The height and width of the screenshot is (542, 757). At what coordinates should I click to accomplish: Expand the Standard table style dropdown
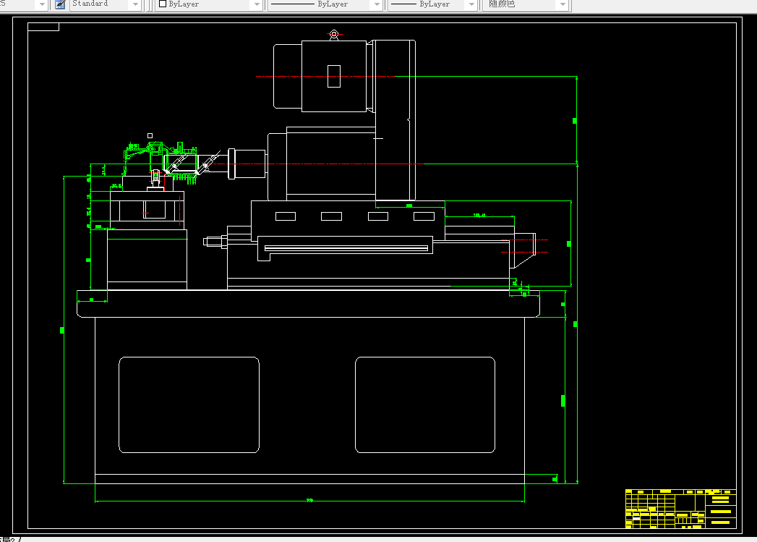tap(135, 4)
